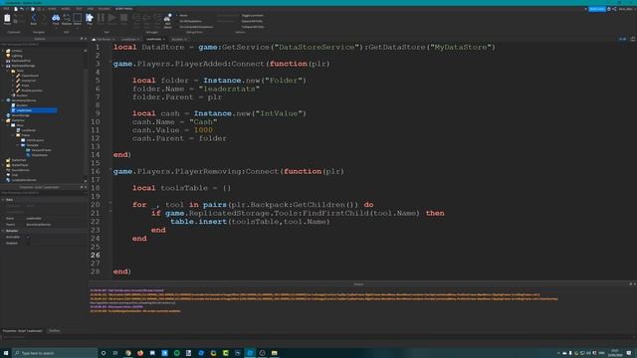This screenshot has width=637, height=358.
Task: Click the ReplicatedStorage icon in Explorer
Action: tap(8, 66)
